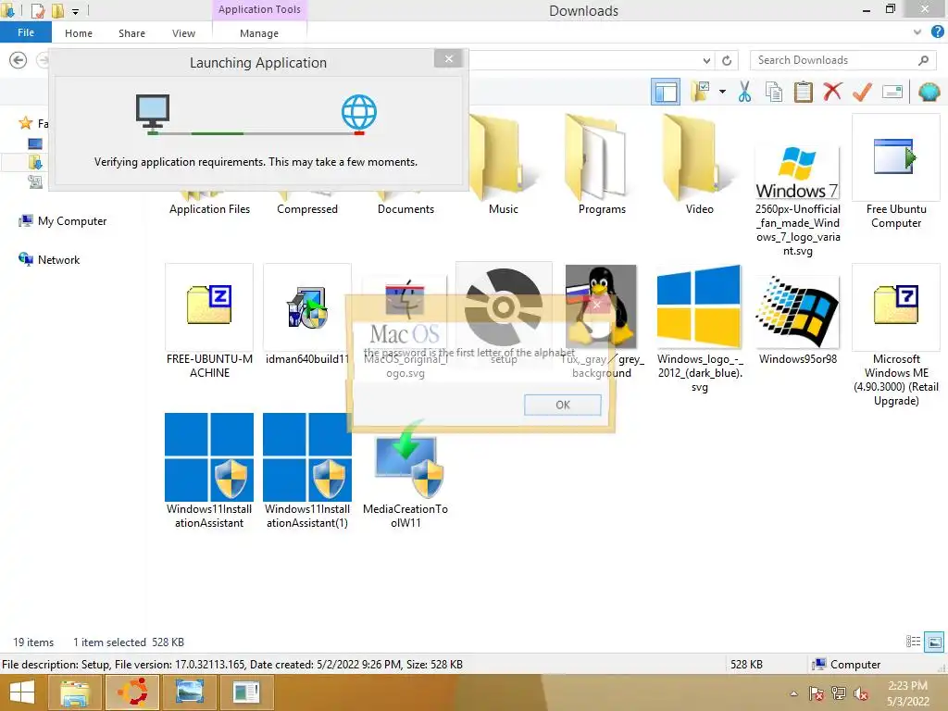Refresh the Downloads folder view

[x=727, y=60]
